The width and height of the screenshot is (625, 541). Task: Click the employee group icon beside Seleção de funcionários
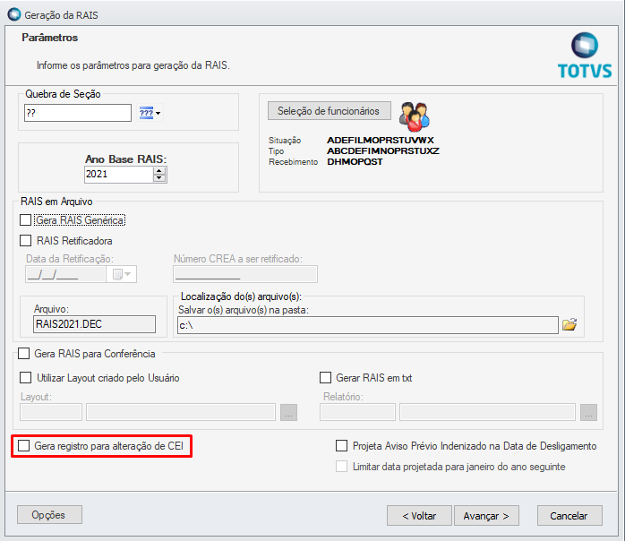pos(415,116)
